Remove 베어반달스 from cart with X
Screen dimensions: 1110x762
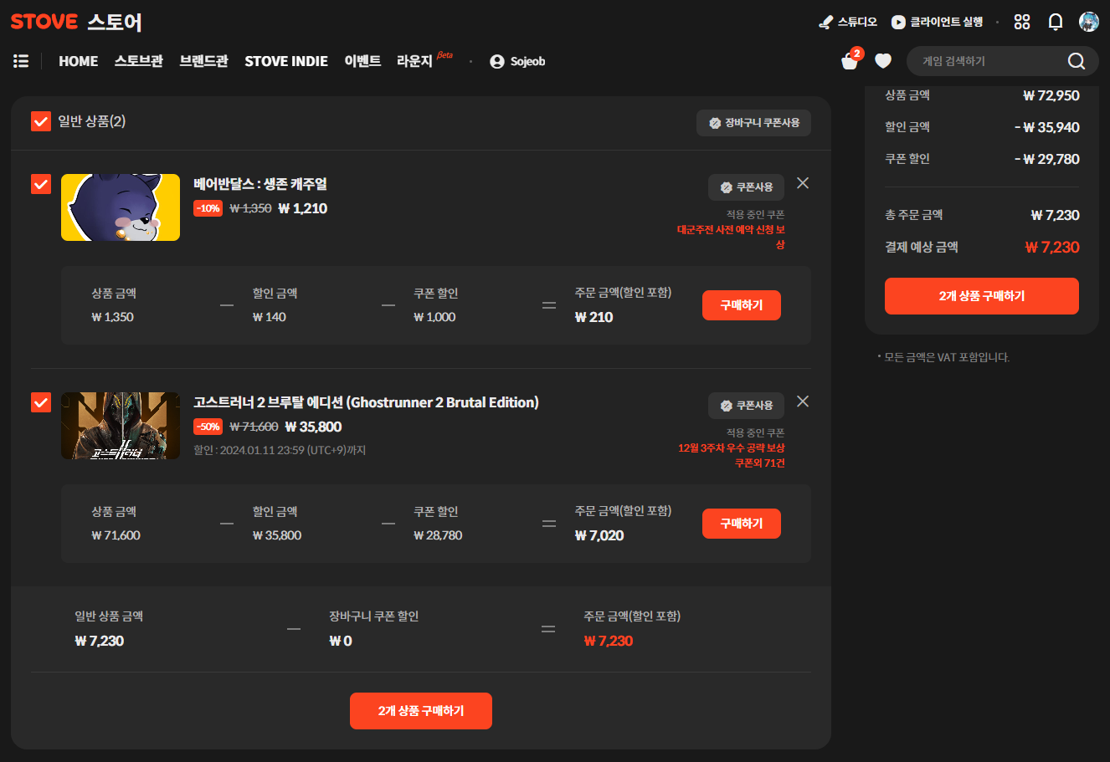tap(803, 183)
